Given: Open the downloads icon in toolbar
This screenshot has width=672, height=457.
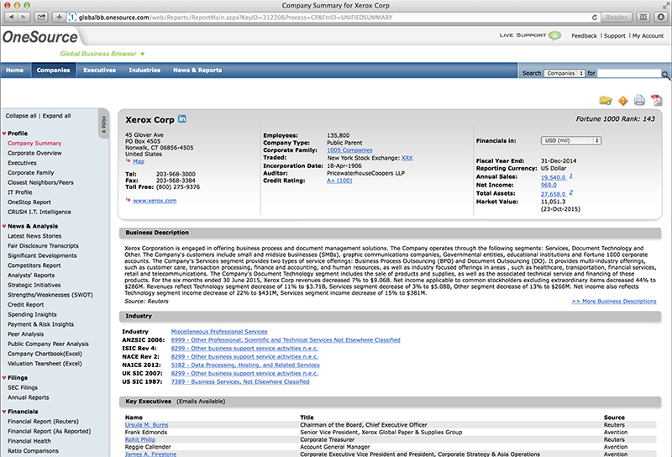Looking at the screenshot, I should tap(661, 17).
